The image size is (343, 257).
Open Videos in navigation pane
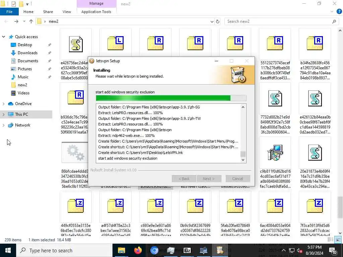(x=23, y=93)
